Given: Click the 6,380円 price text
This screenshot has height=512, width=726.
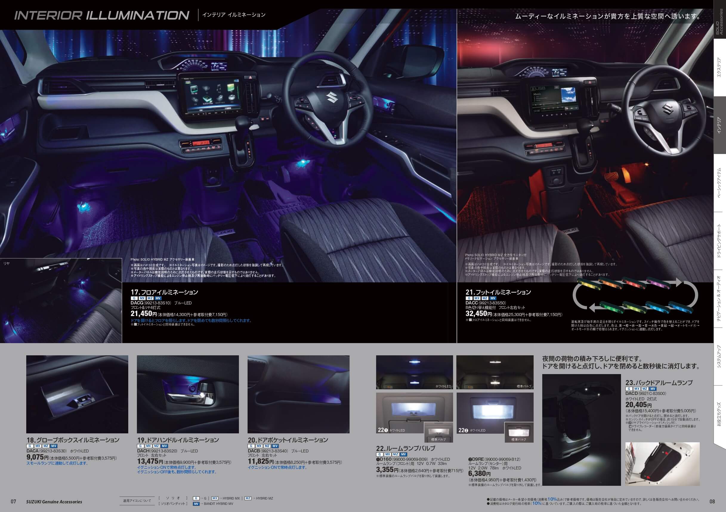Looking at the screenshot, I should coord(479,474).
